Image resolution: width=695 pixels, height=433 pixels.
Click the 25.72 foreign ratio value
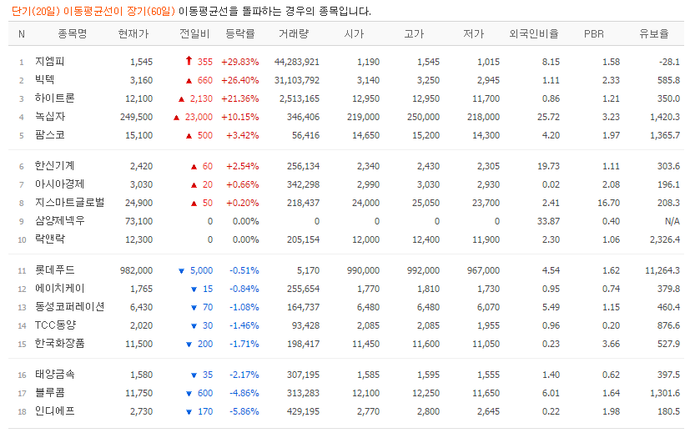[548, 117]
